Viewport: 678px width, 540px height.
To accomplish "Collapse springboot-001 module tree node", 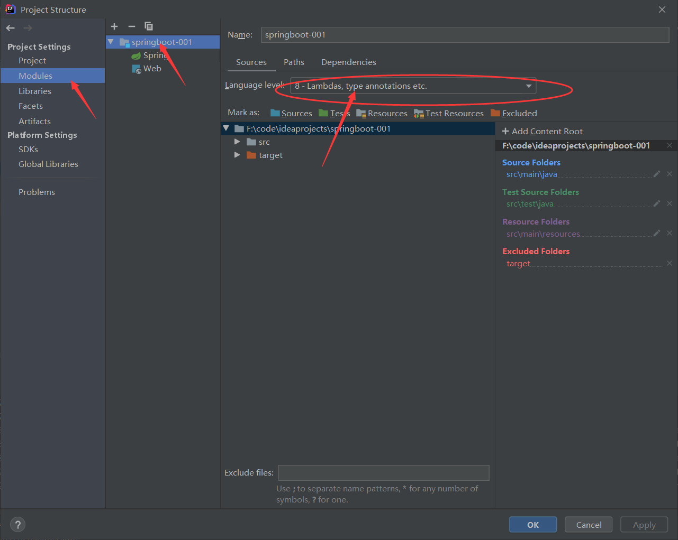I will point(111,42).
